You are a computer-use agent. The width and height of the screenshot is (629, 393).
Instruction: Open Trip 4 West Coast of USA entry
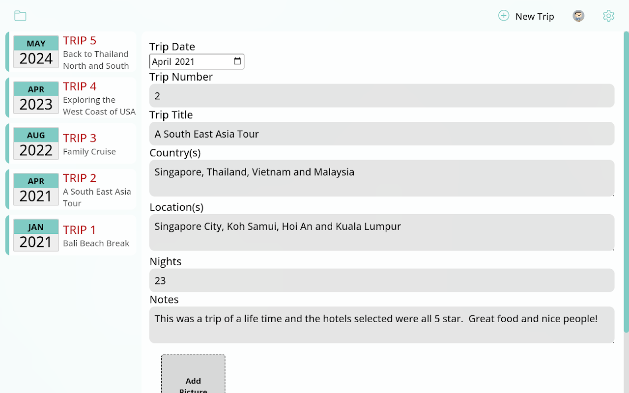pos(71,97)
